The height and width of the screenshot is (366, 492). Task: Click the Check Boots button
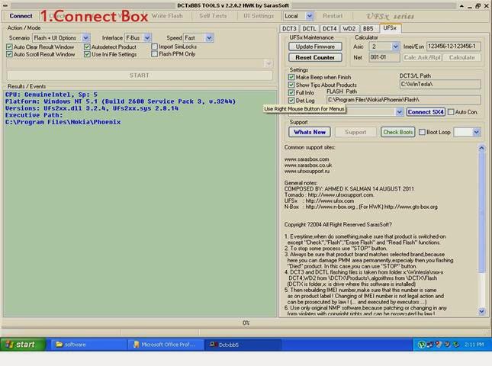[398, 132]
